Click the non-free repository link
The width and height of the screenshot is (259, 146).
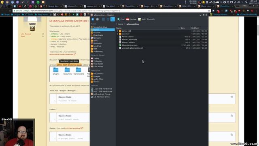click(x=74, y=128)
